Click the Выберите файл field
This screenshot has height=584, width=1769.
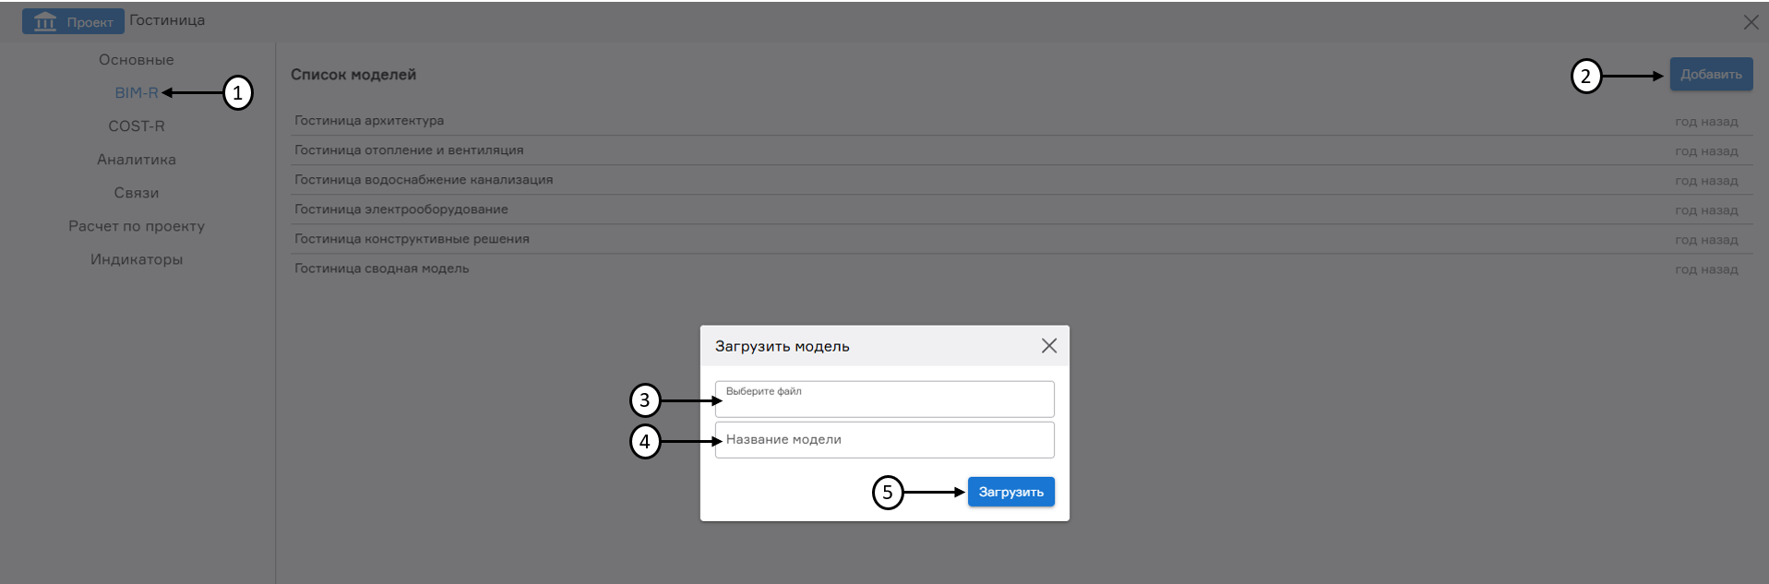coord(883,398)
